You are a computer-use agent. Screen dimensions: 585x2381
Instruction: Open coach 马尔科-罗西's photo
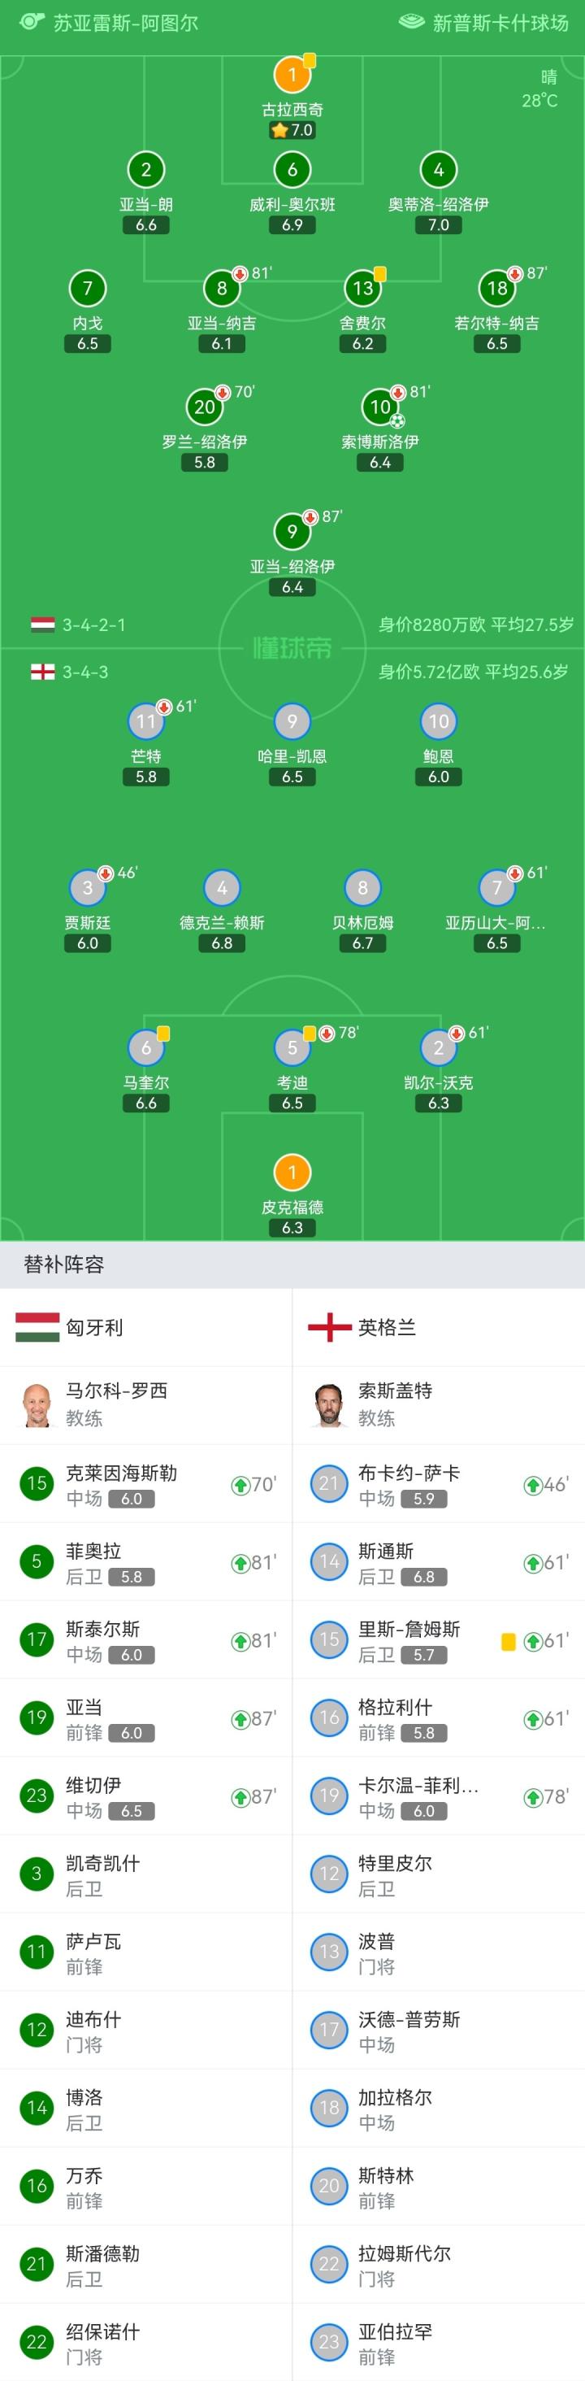click(x=37, y=1405)
